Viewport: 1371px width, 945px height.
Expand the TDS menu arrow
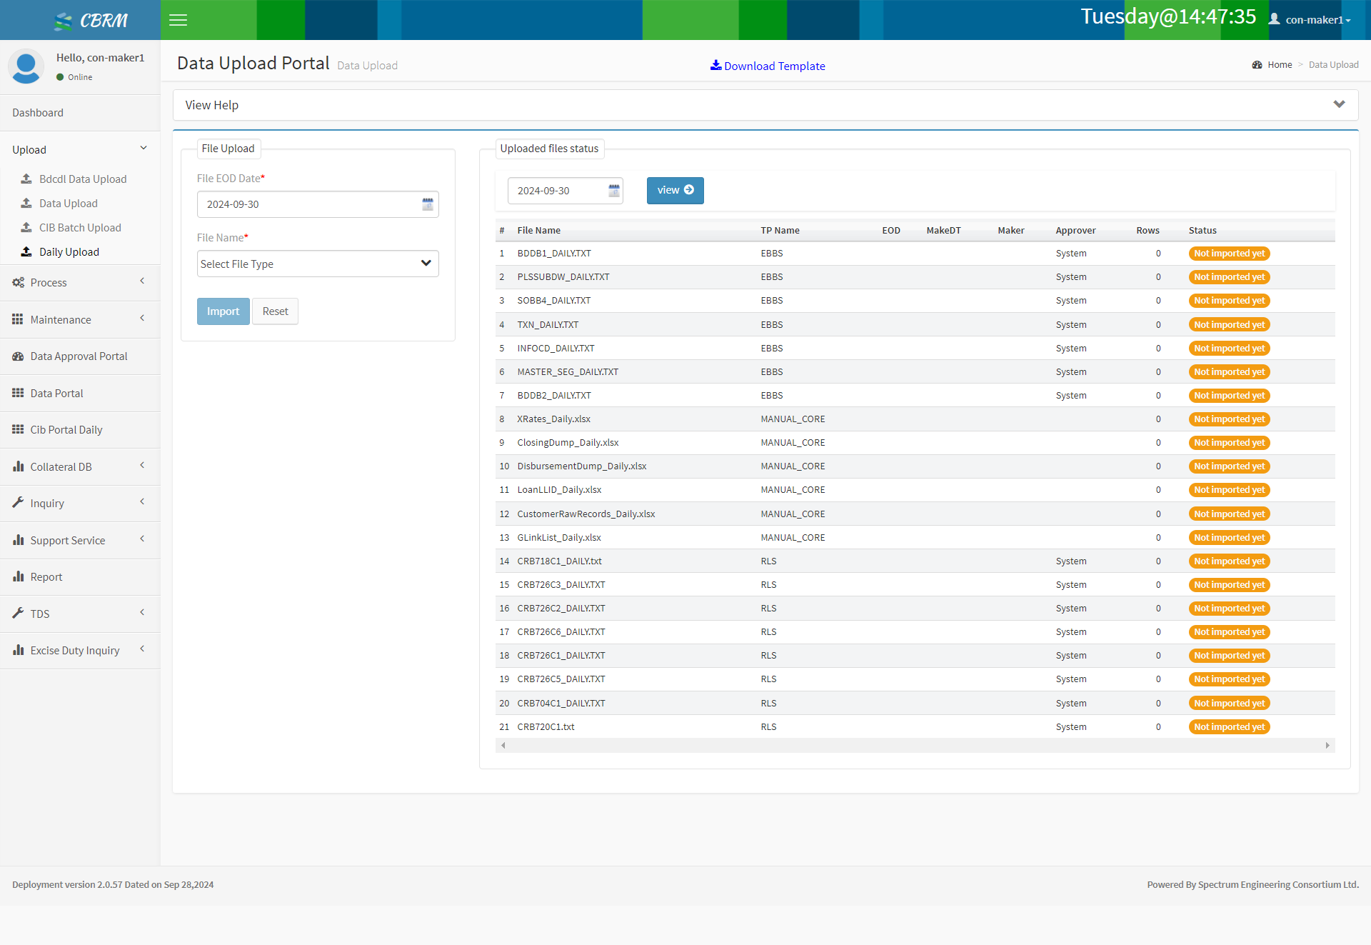pos(142,612)
